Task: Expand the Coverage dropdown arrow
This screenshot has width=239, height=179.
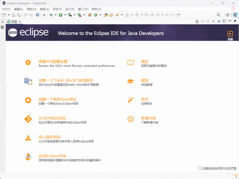Action: (75, 15)
